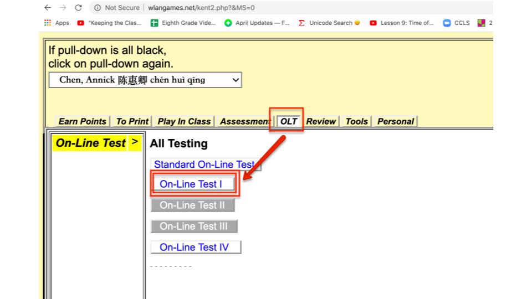The height and width of the screenshot is (299, 532).
Task: Open the April Updates bookmark
Action: [x=257, y=23]
